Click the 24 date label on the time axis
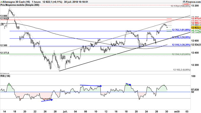The height and width of the screenshot is (113, 201). click(147, 111)
